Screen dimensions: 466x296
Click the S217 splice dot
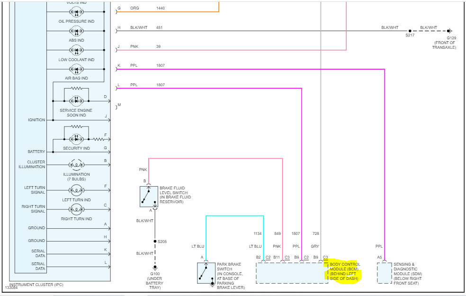coord(410,31)
